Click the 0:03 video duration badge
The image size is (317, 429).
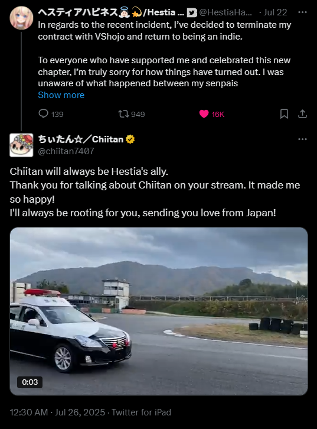point(30,382)
